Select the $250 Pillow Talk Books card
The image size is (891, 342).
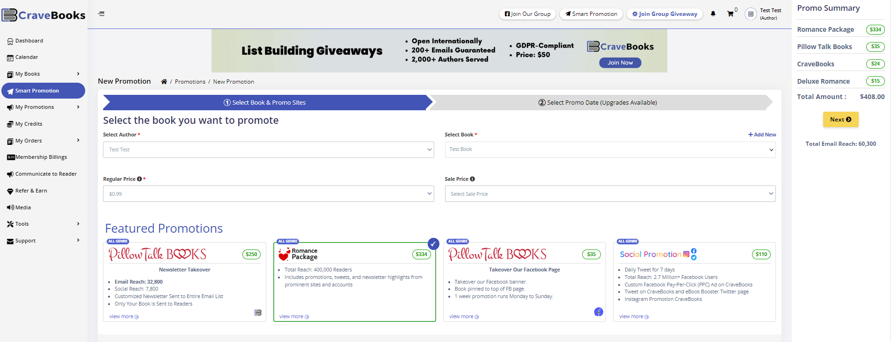[185, 282]
